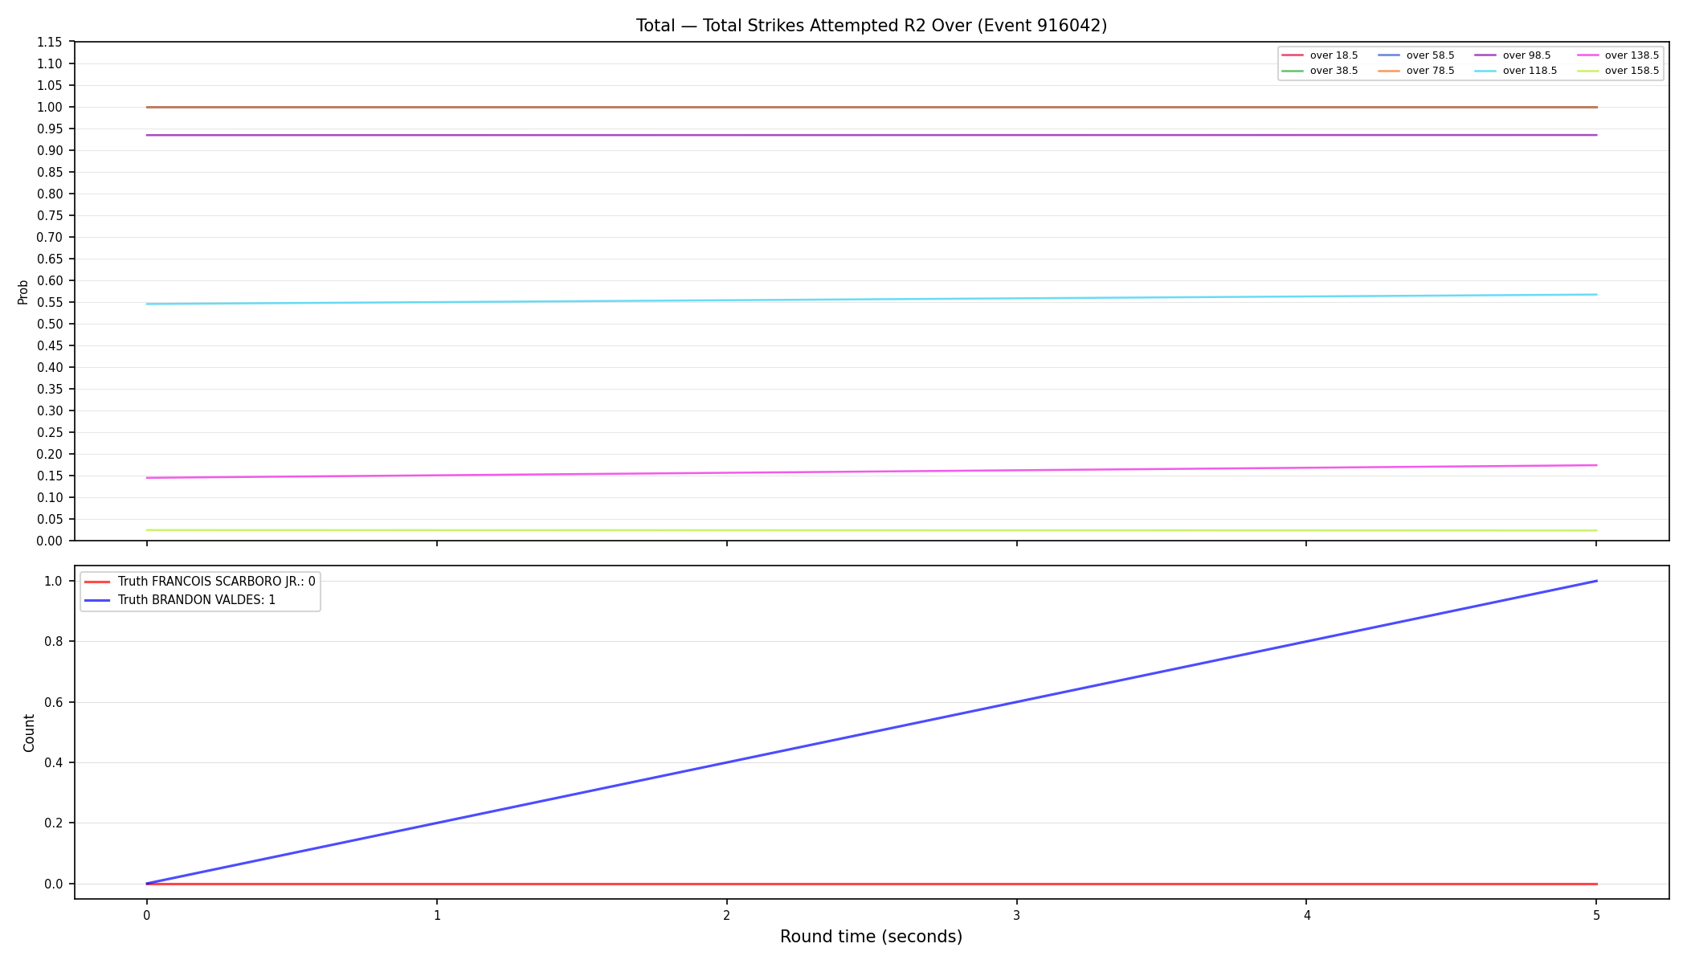Click the yellow-green over 158.5 probability line
Screen dimensions: 1687x964
[871, 530]
